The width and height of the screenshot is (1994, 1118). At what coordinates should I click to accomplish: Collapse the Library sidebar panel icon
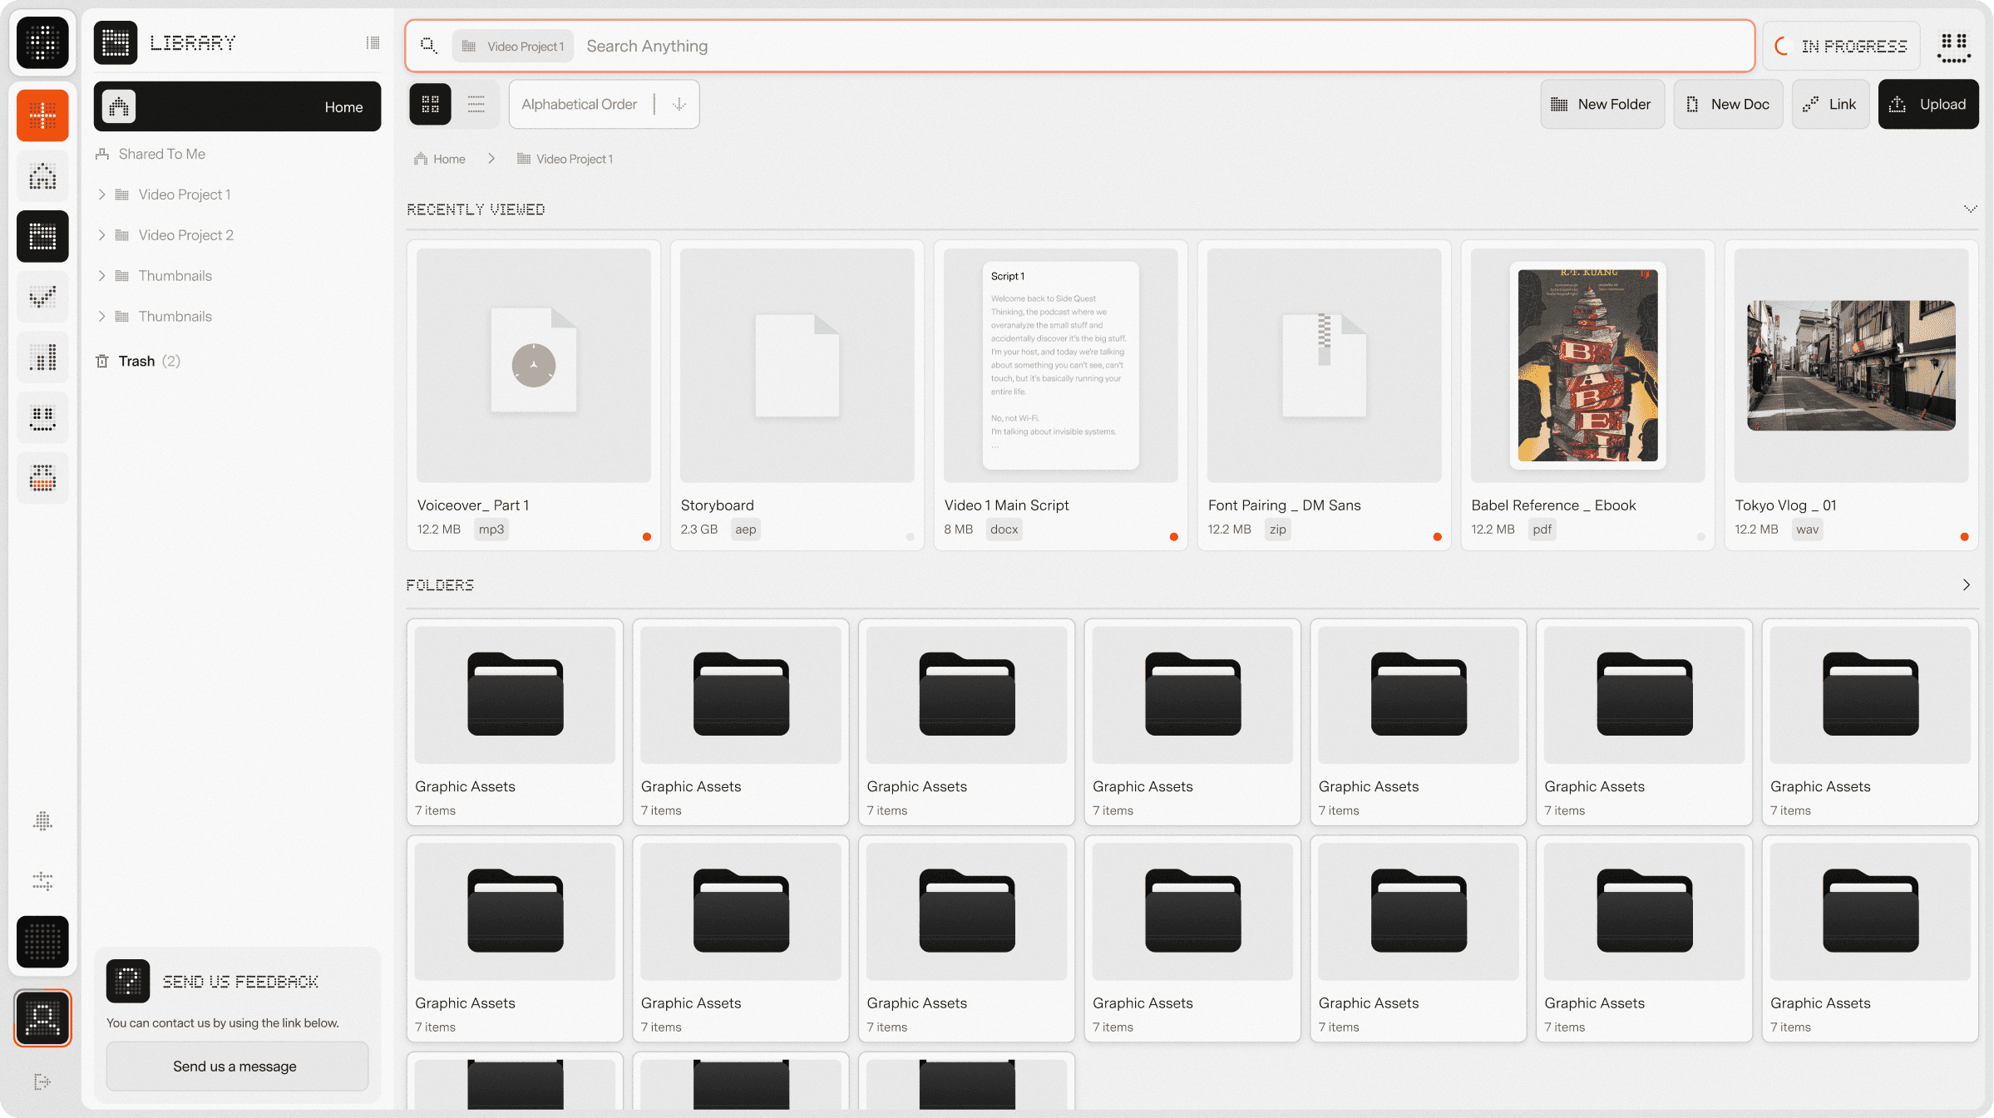373,43
